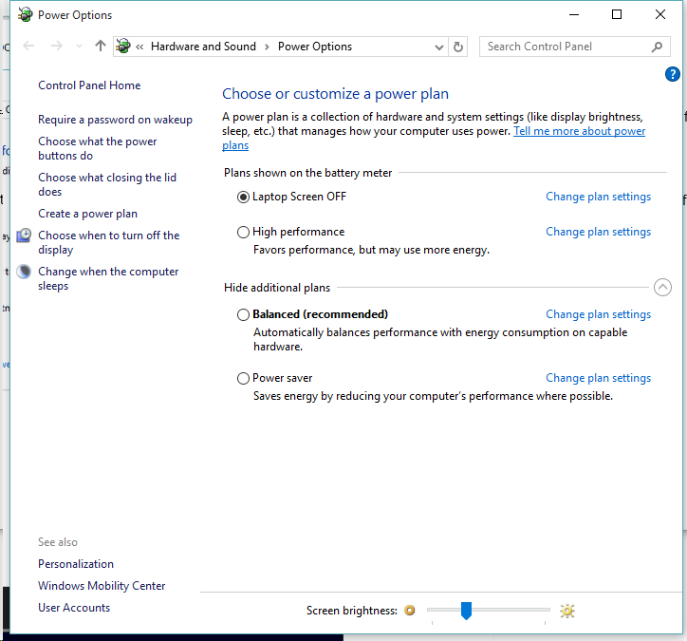The image size is (687, 641).
Task: Open Change when the computer sleeps
Action: coord(108,278)
